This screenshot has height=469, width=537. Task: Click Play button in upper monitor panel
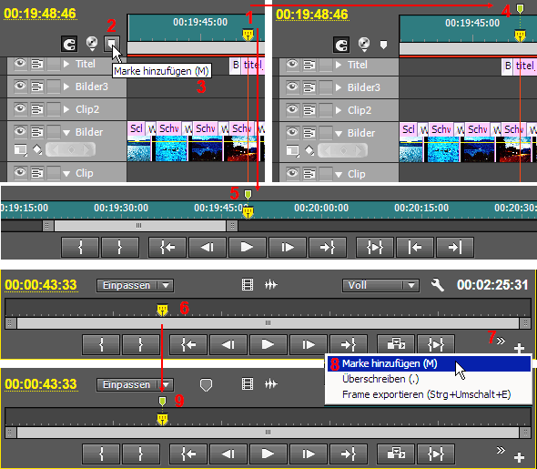pyautogui.click(x=268, y=344)
